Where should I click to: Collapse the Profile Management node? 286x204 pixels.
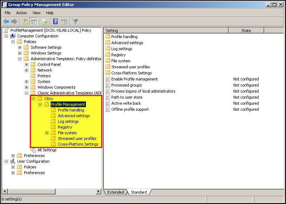point(40,104)
